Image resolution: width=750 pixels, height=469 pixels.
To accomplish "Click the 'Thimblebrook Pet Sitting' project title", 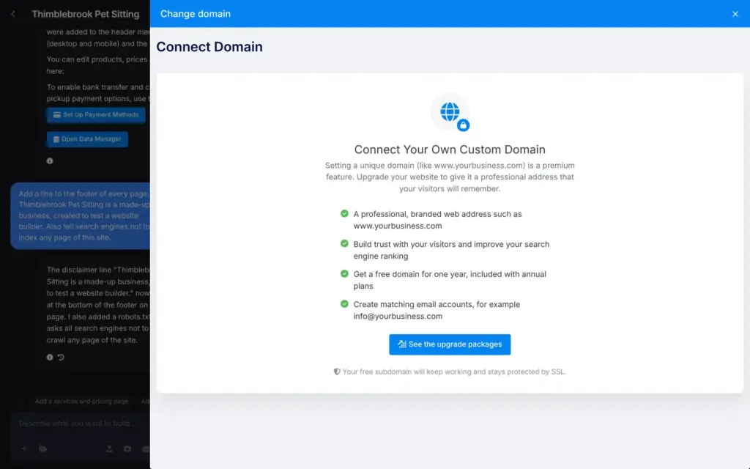I will point(86,15).
